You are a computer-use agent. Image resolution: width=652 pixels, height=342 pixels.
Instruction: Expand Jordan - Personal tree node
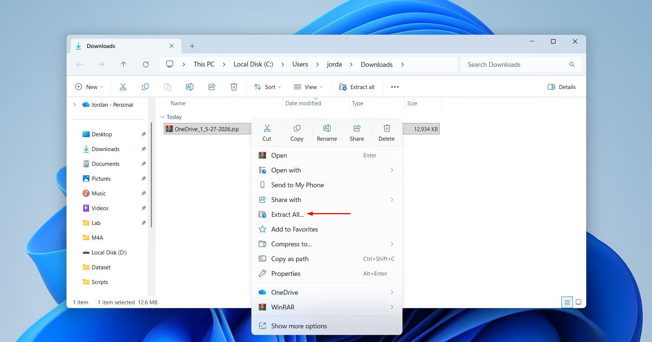point(75,105)
